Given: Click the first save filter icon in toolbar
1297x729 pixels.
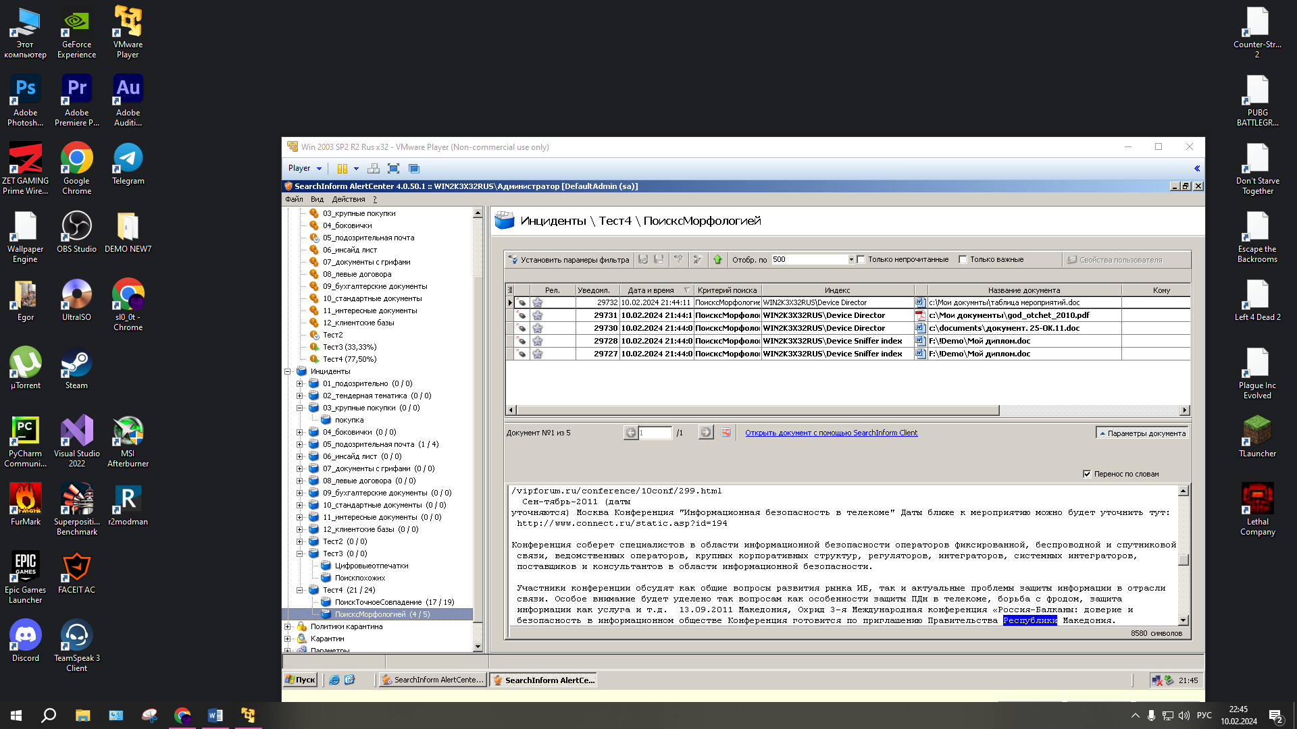Looking at the screenshot, I should (x=643, y=260).
